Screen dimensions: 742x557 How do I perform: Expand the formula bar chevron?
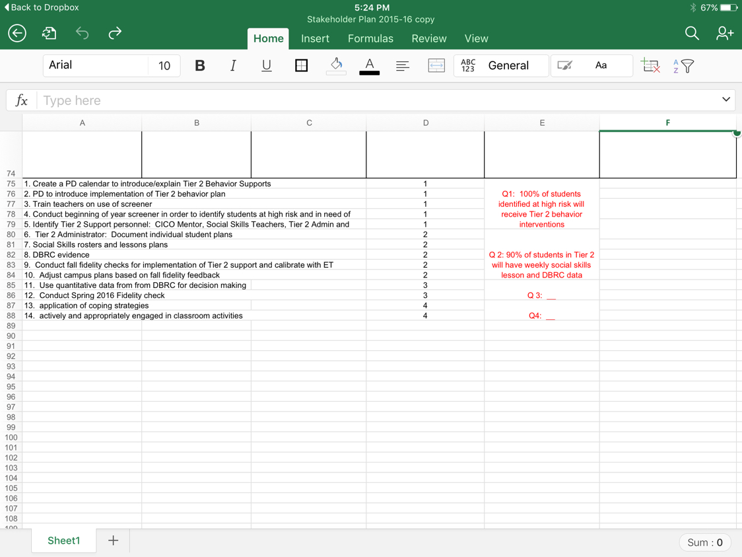(x=725, y=100)
